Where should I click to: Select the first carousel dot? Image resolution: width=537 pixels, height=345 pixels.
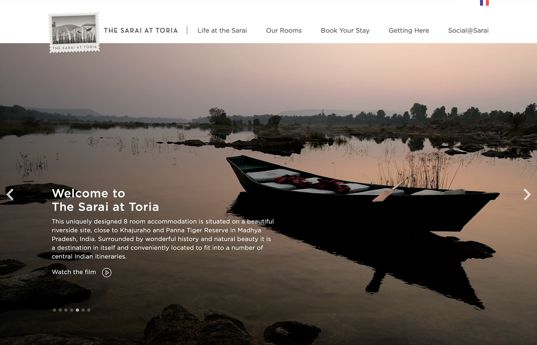[55, 310]
